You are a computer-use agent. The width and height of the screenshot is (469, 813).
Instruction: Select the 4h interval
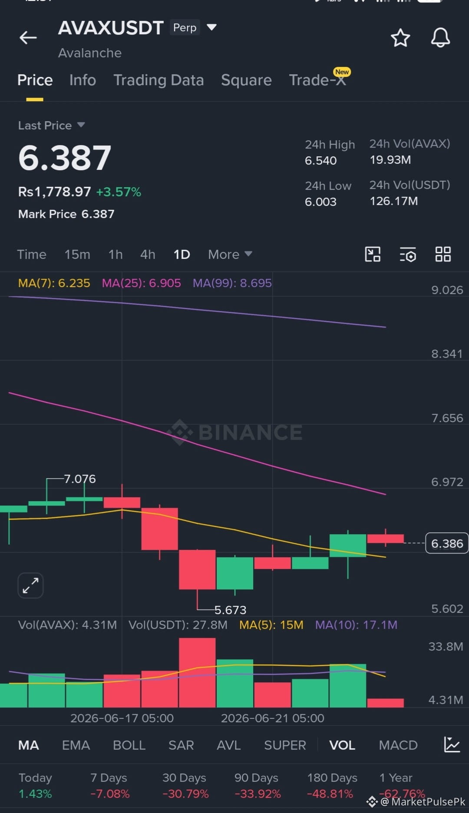pyautogui.click(x=148, y=254)
